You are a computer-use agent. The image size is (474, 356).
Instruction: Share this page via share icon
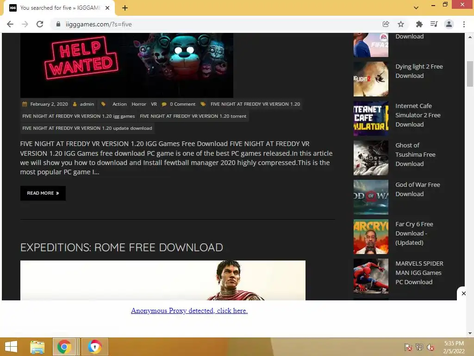[386, 24]
